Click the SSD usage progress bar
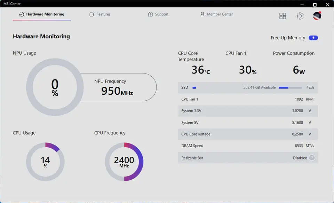The image size is (334, 203). pos(290,88)
